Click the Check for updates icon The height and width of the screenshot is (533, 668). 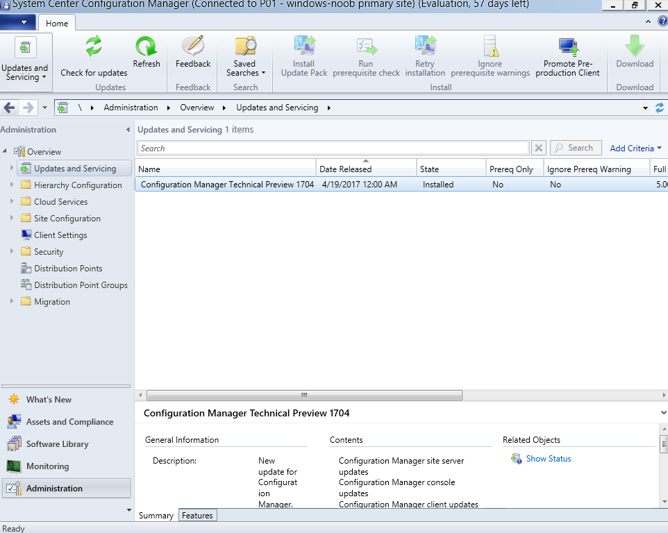(x=94, y=46)
